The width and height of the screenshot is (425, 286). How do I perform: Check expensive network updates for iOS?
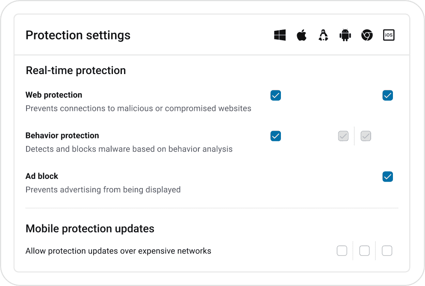point(387,251)
